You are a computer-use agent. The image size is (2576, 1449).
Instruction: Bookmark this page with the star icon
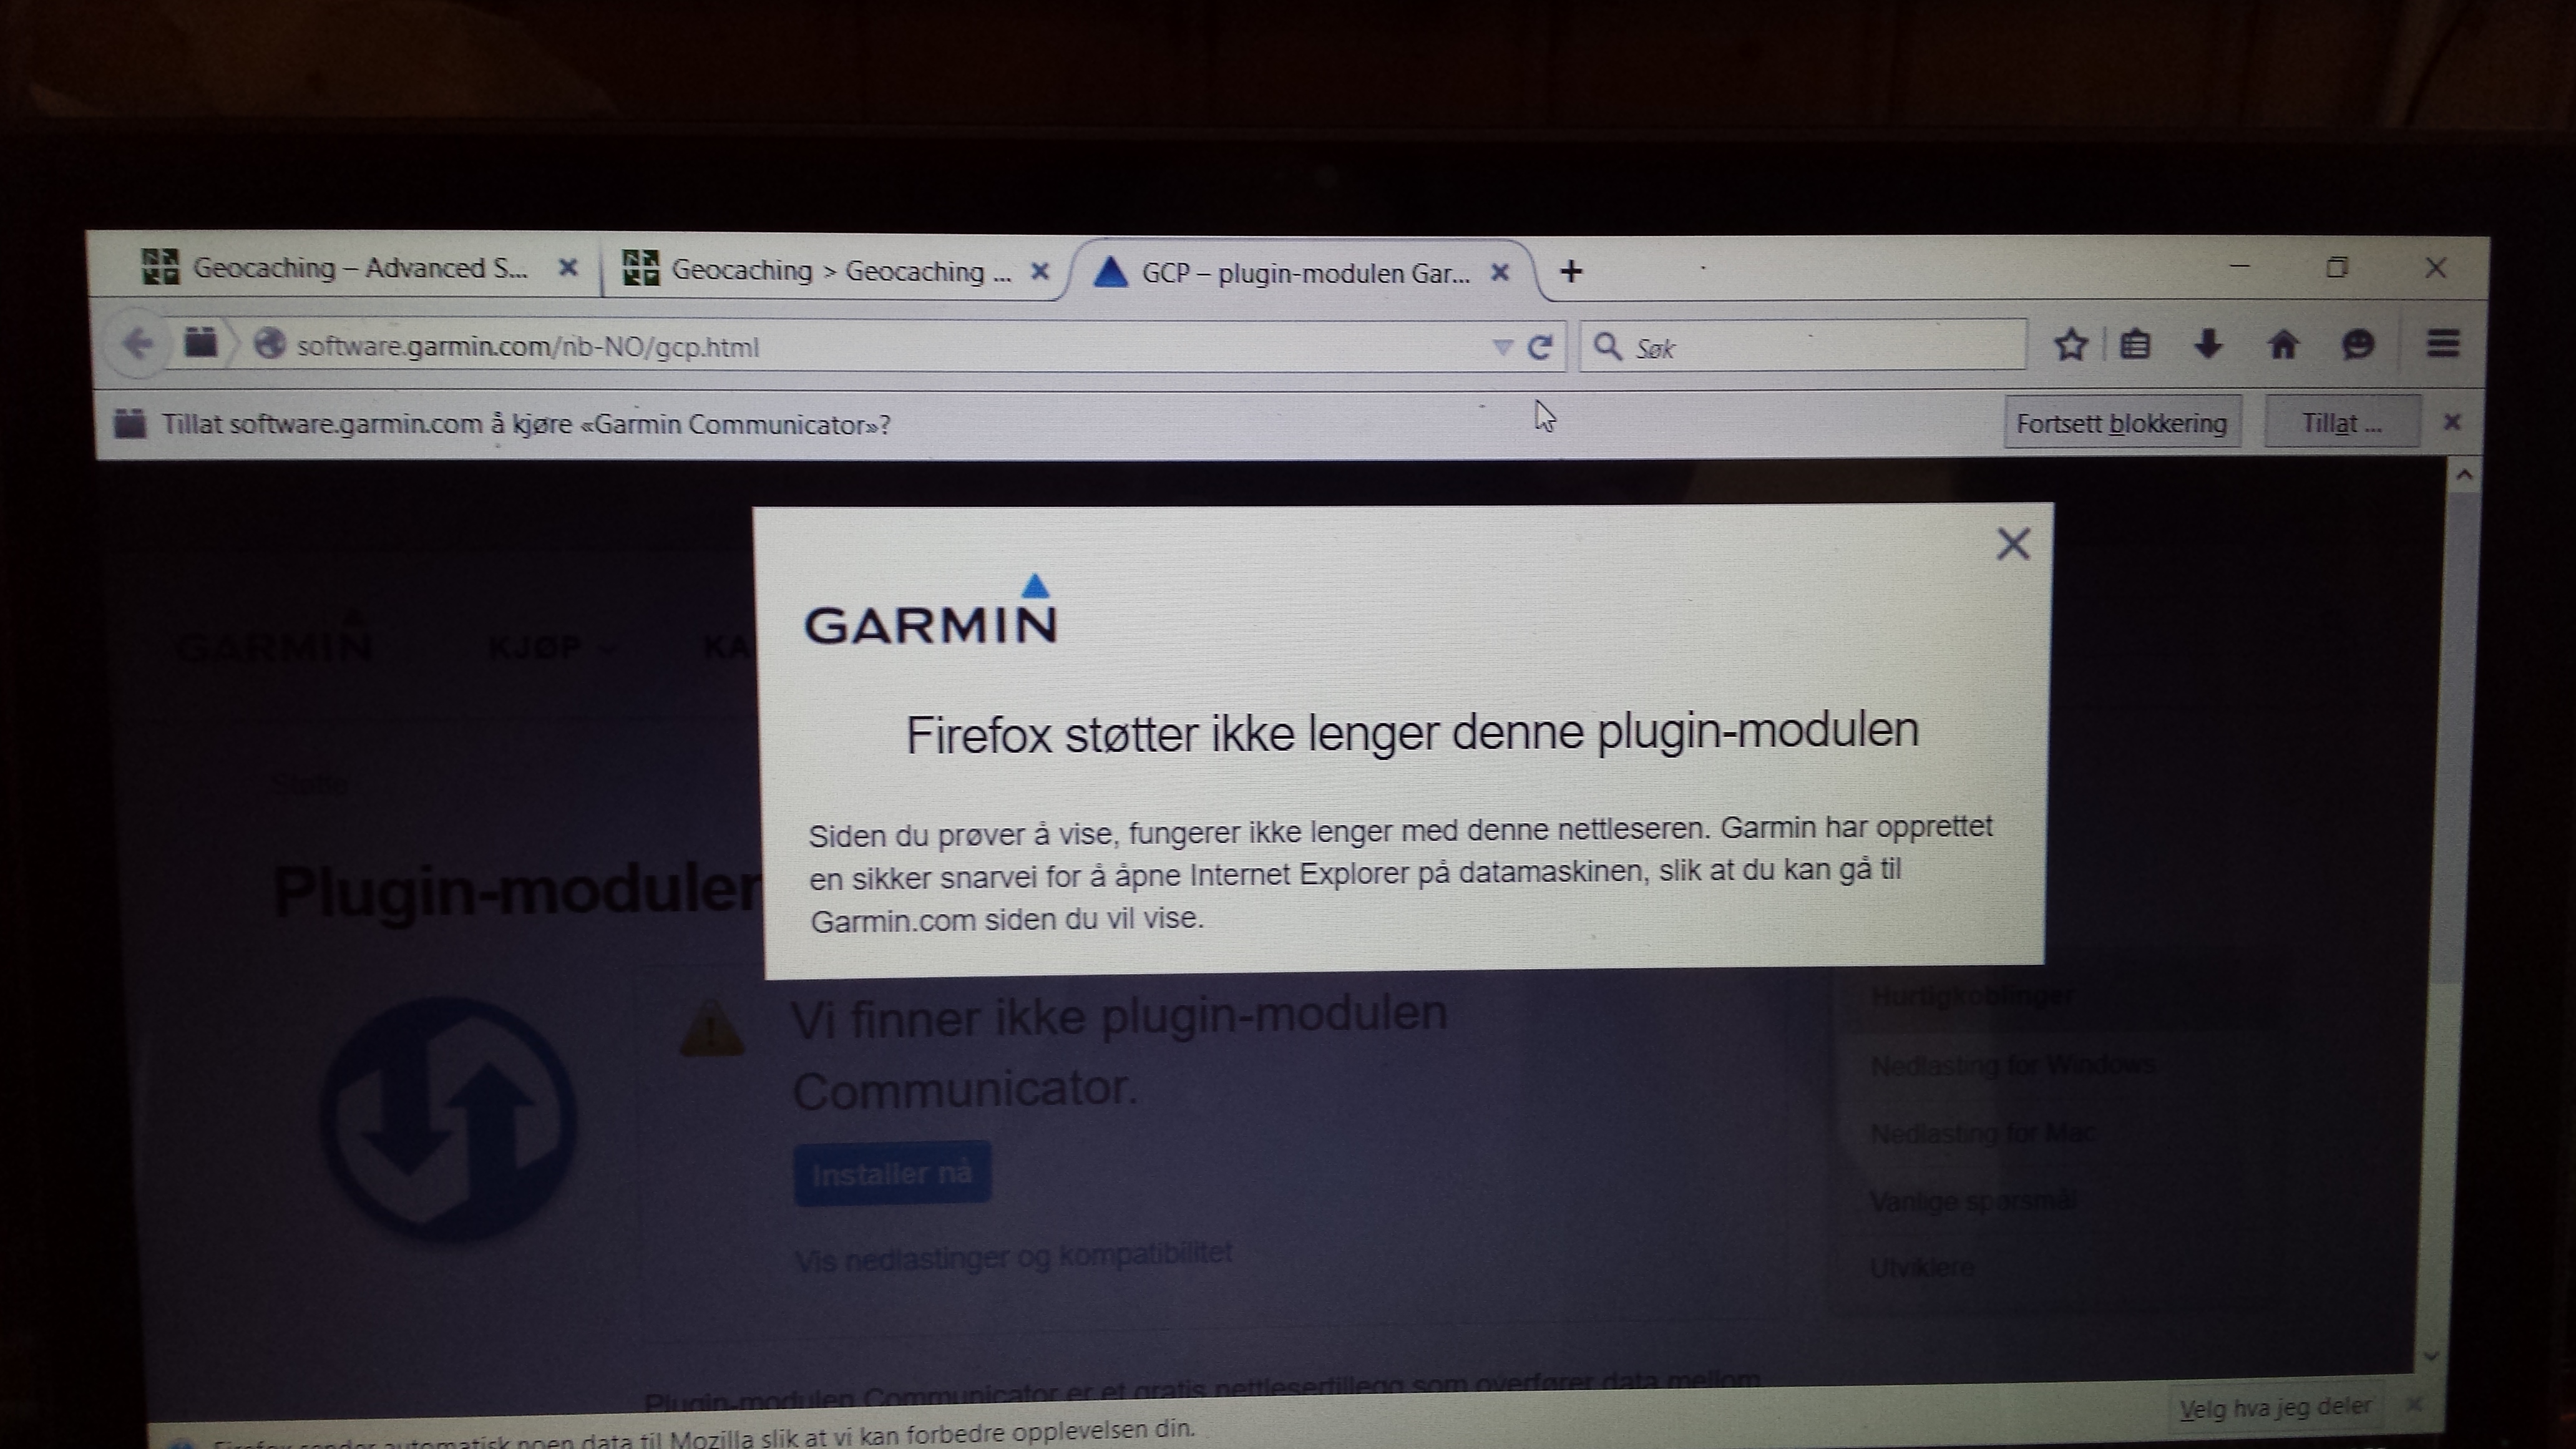click(2071, 345)
